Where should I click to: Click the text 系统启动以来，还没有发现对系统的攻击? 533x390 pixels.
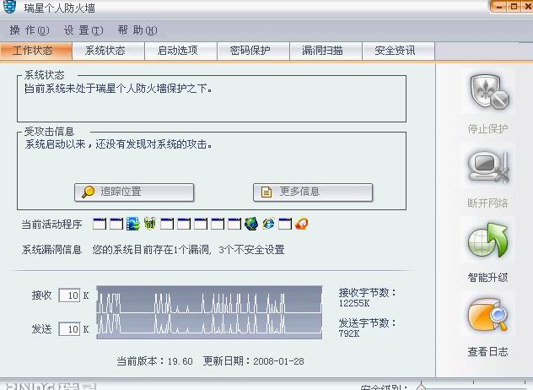pyautogui.click(x=119, y=144)
